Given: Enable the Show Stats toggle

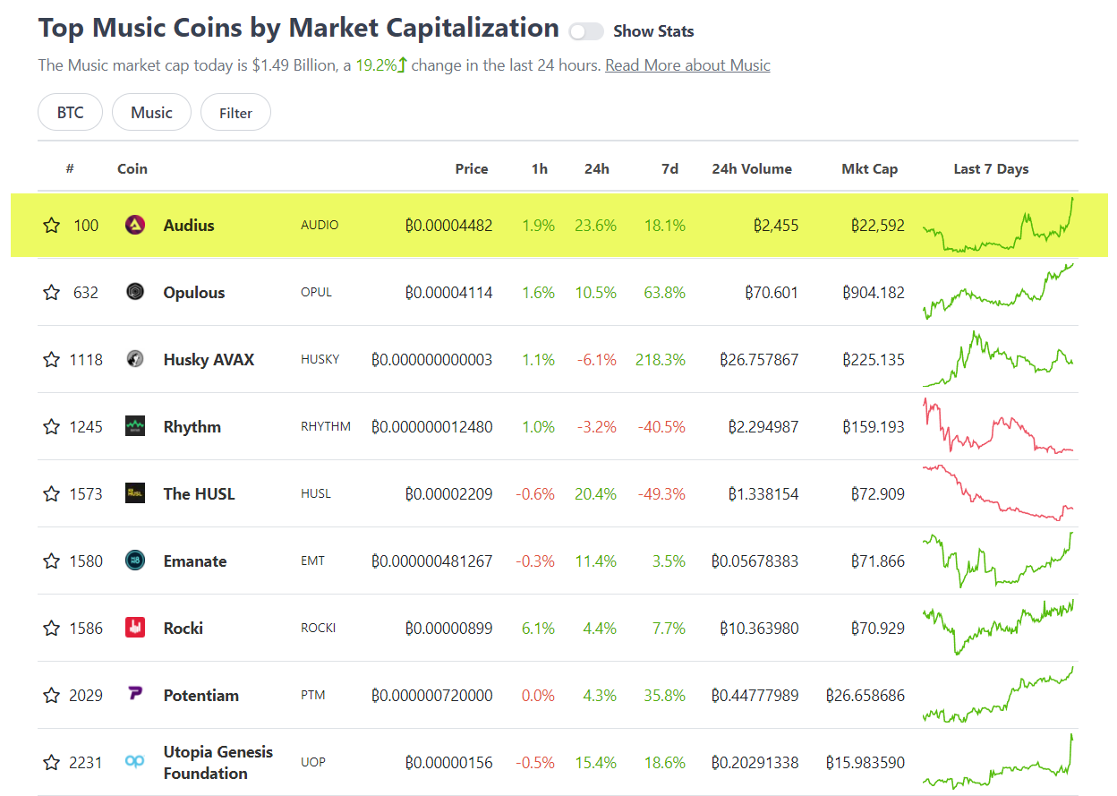Looking at the screenshot, I should pos(586,30).
